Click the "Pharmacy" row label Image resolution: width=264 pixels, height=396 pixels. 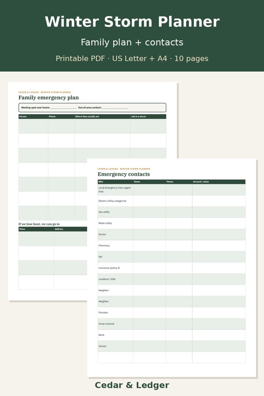[x=104, y=246]
